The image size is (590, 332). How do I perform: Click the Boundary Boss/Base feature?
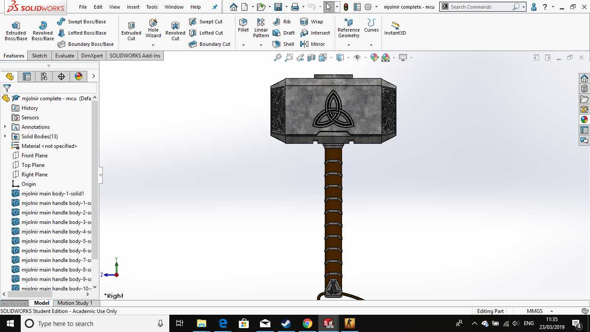coord(86,44)
